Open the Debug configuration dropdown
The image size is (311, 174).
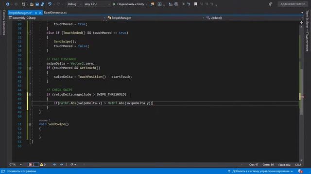[74, 4]
